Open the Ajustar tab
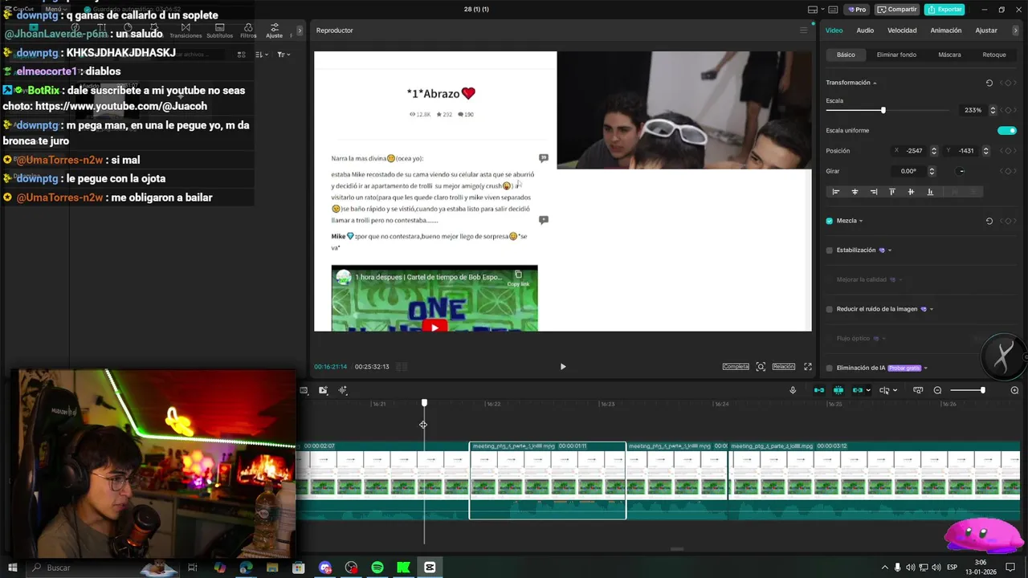This screenshot has height=578, width=1028. tap(986, 31)
